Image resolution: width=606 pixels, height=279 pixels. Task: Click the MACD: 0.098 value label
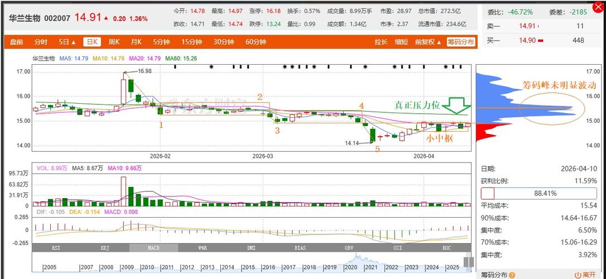[x=120, y=212]
